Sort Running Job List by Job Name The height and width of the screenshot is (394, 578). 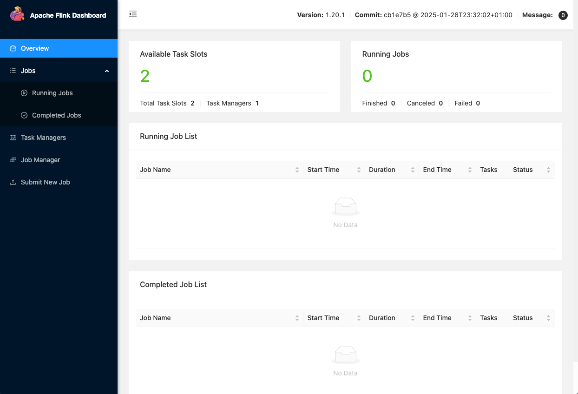click(x=297, y=170)
